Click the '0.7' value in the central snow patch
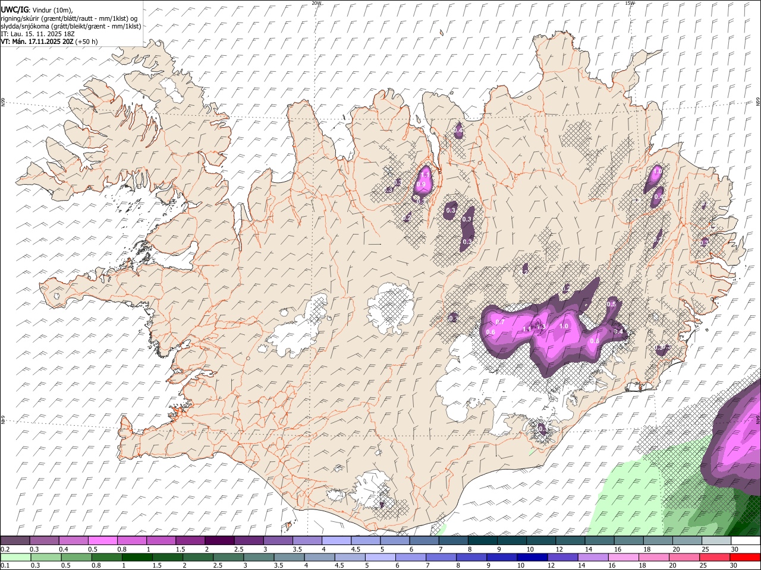This screenshot has height=570, width=761. pyautogui.click(x=500, y=322)
